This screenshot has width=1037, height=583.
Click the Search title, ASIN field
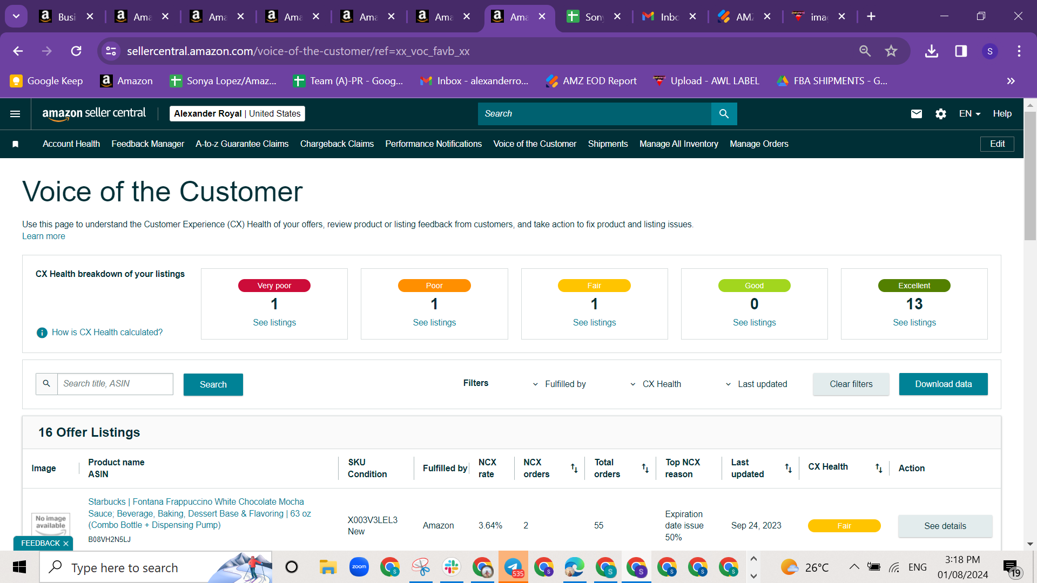click(x=115, y=384)
